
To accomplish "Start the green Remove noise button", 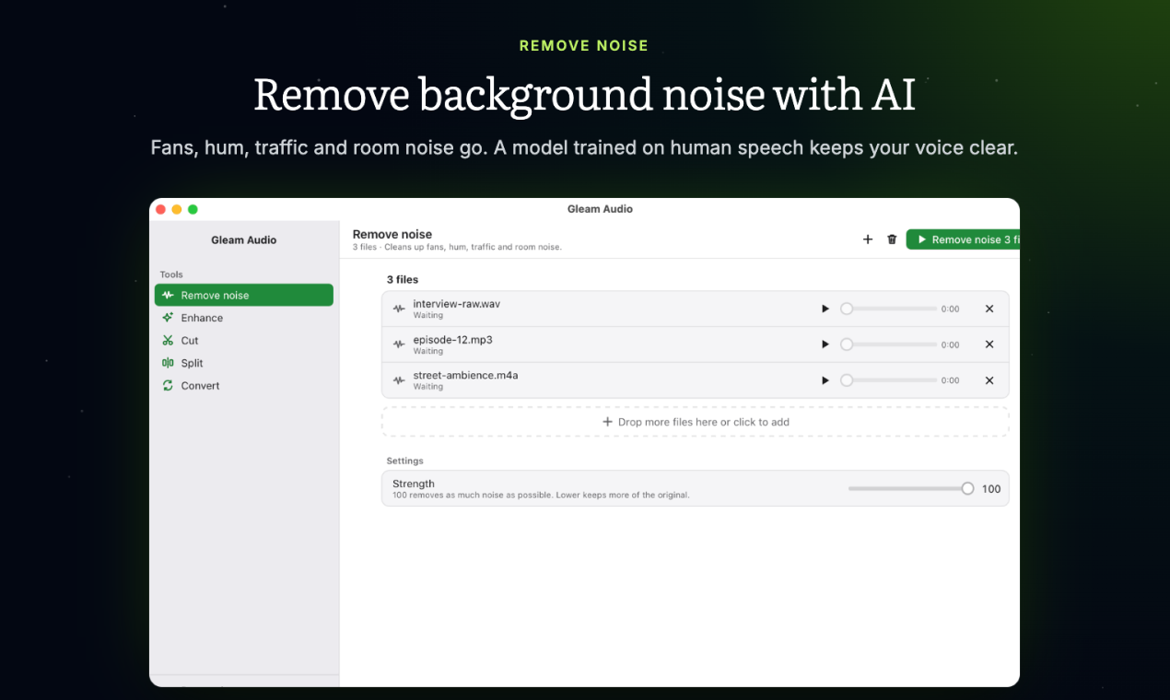I will pyautogui.click(x=963, y=239).
